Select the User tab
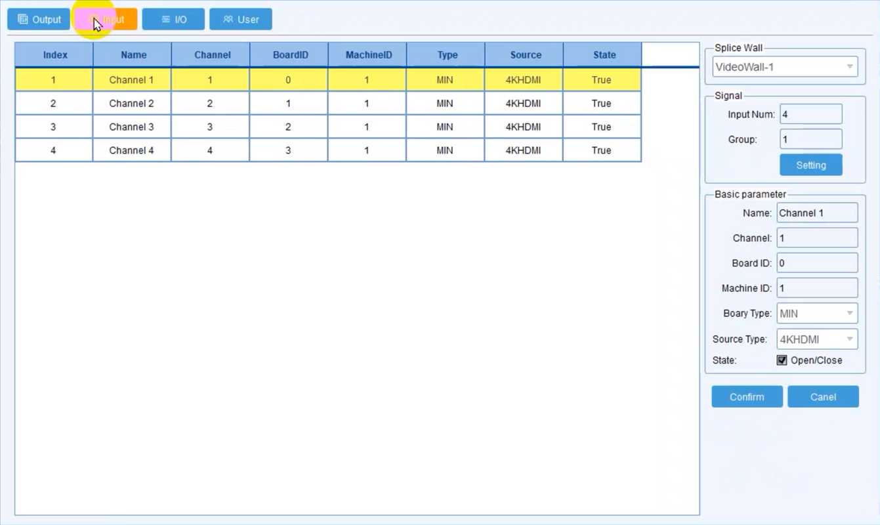 coord(241,20)
